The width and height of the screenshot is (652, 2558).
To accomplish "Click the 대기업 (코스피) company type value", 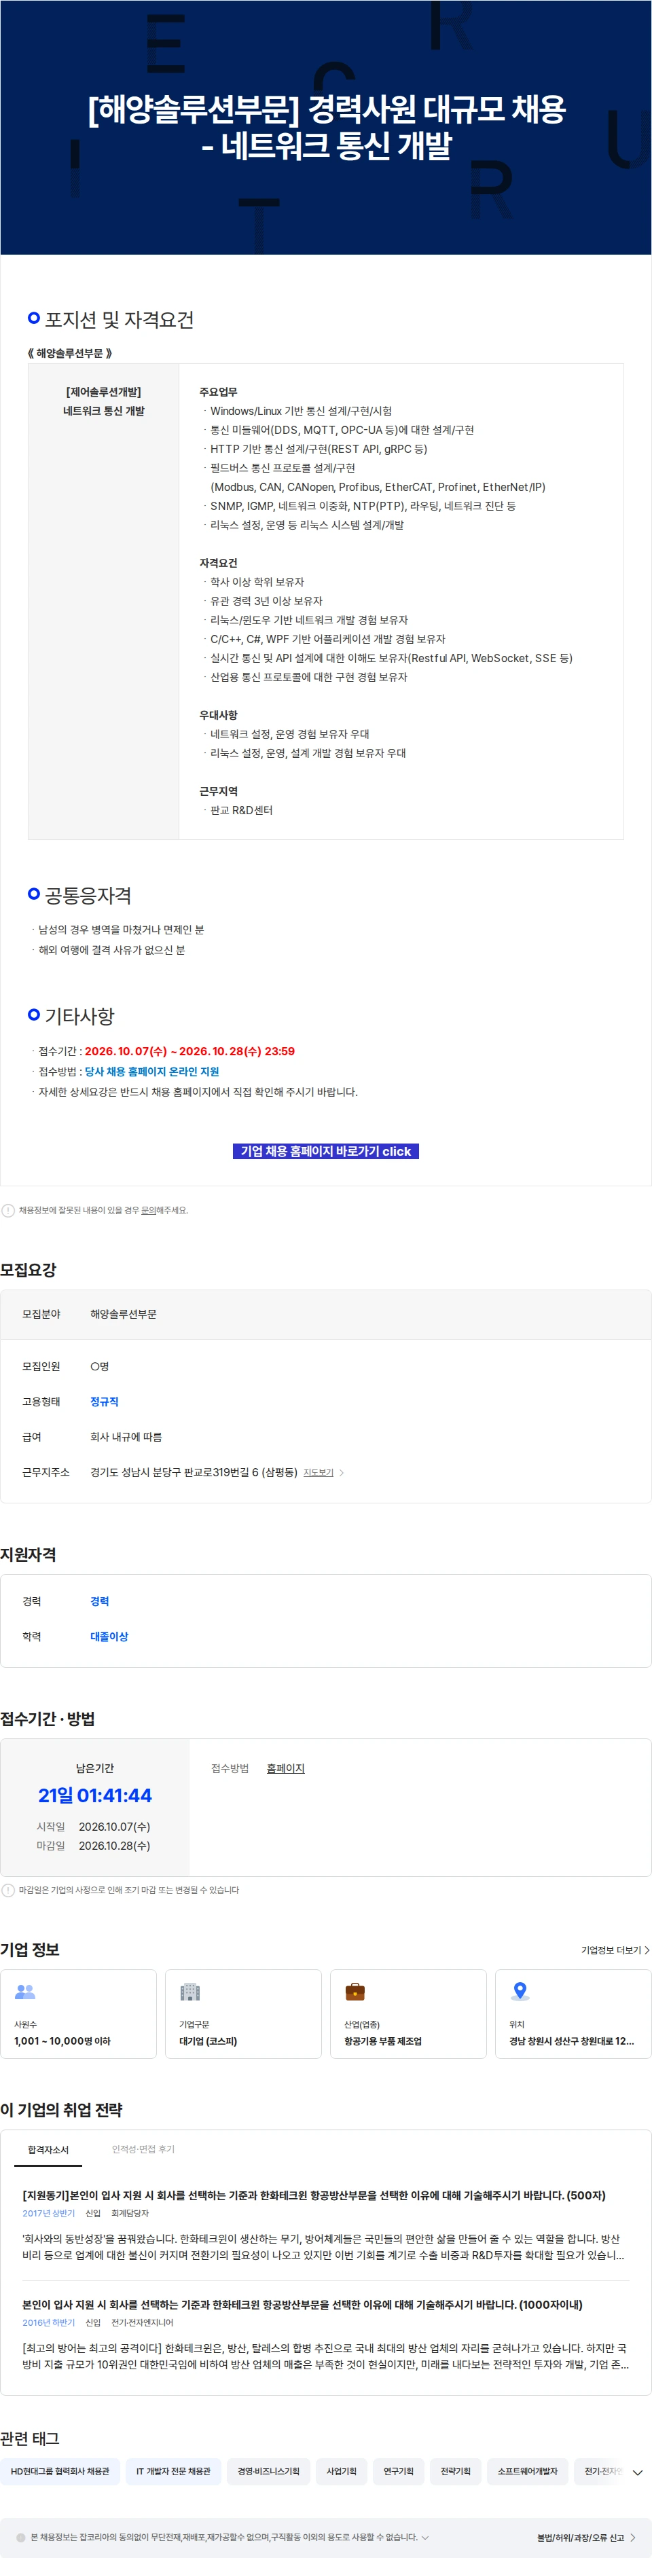I will [208, 2042].
